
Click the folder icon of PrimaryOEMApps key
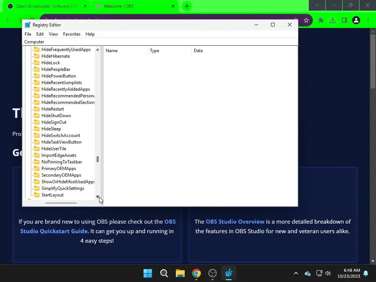point(36,169)
